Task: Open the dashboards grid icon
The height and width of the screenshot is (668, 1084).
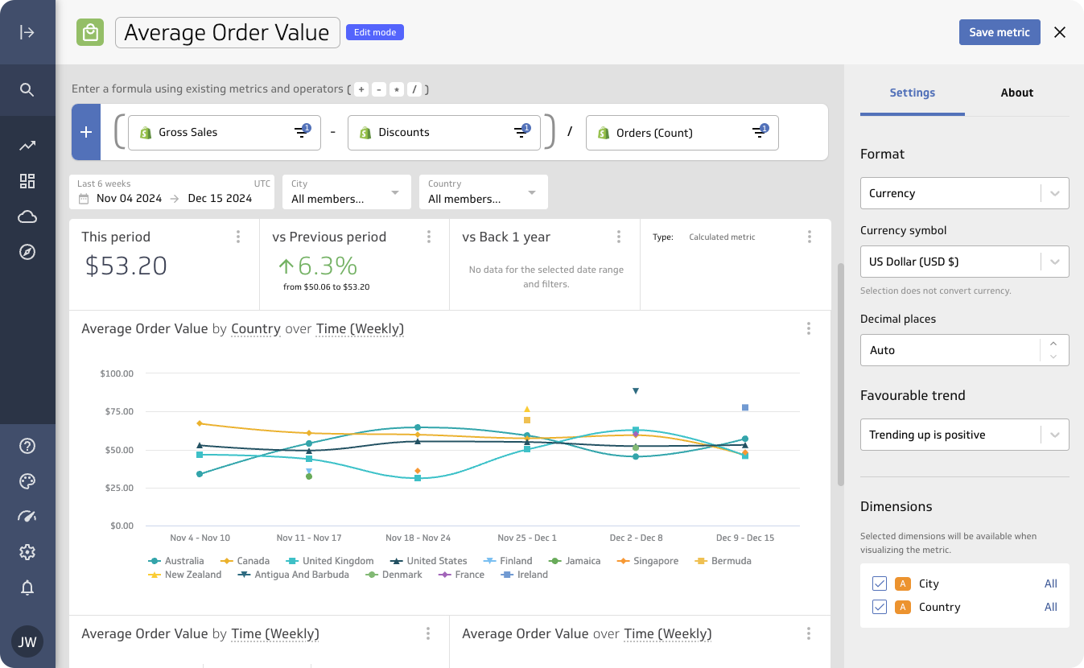Action: pos(27,181)
